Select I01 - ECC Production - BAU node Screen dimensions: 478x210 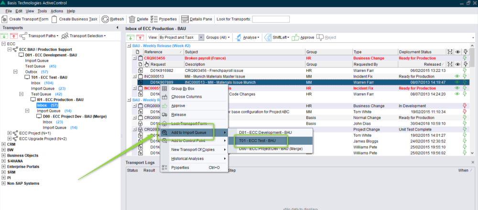coord(60,100)
